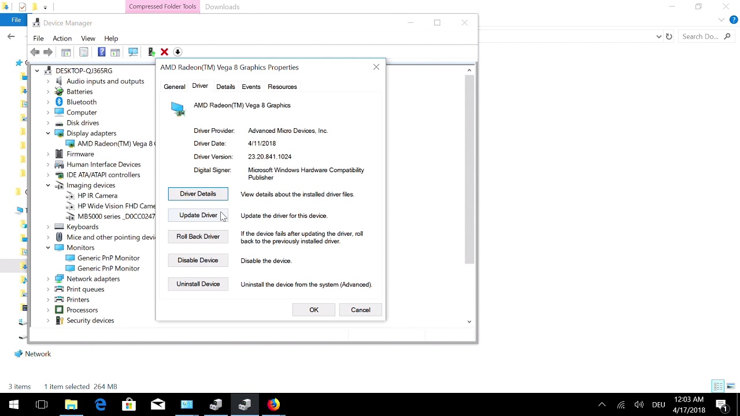Image resolution: width=740 pixels, height=416 pixels.
Task: Expand the Bluetooth node
Action: click(x=48, y=102)
